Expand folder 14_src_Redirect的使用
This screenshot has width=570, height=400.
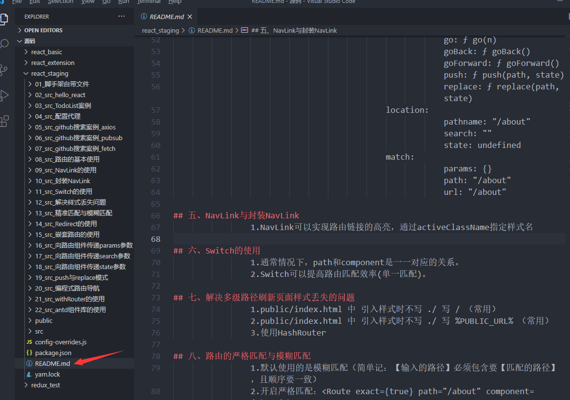pos(30,224)
